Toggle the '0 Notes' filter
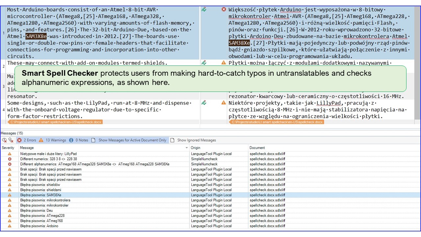The image size is (421, 237). coord(79,140)
